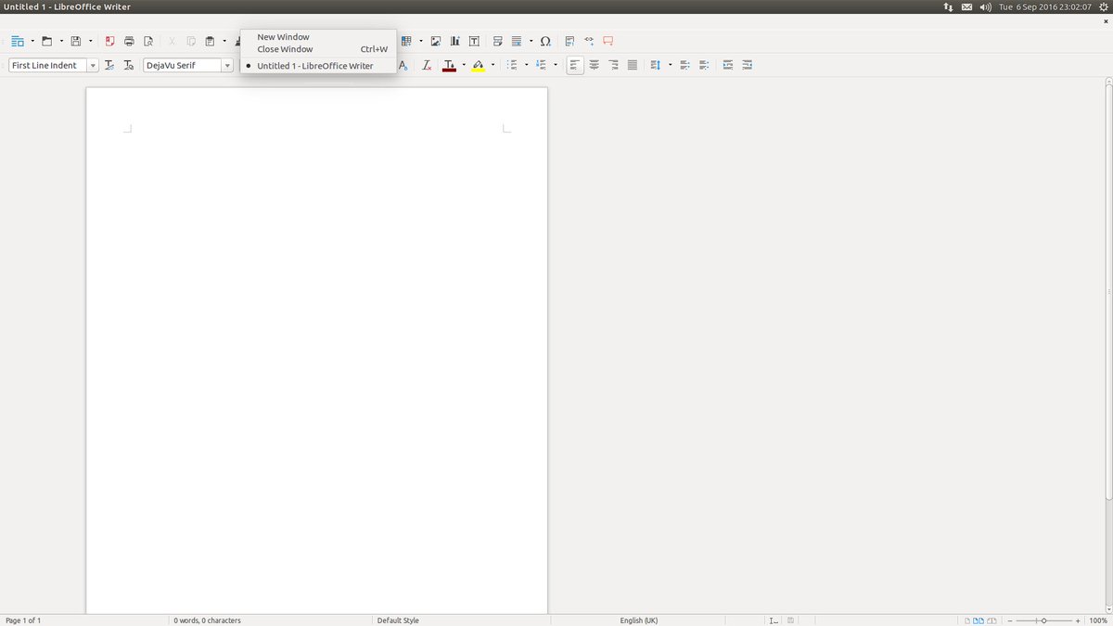Click the 0 words, 0 characters status field

pos(207,620)
